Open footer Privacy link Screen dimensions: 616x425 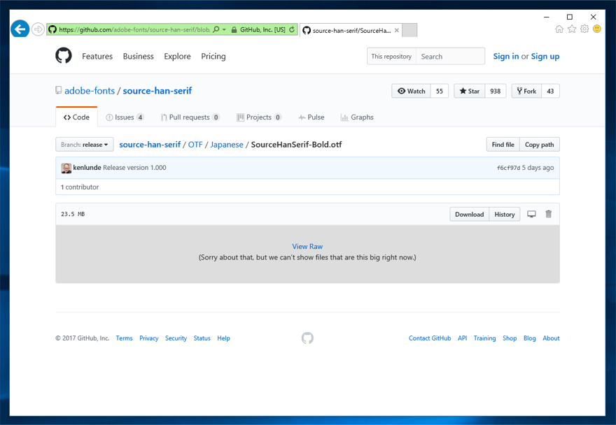point(149,338)
